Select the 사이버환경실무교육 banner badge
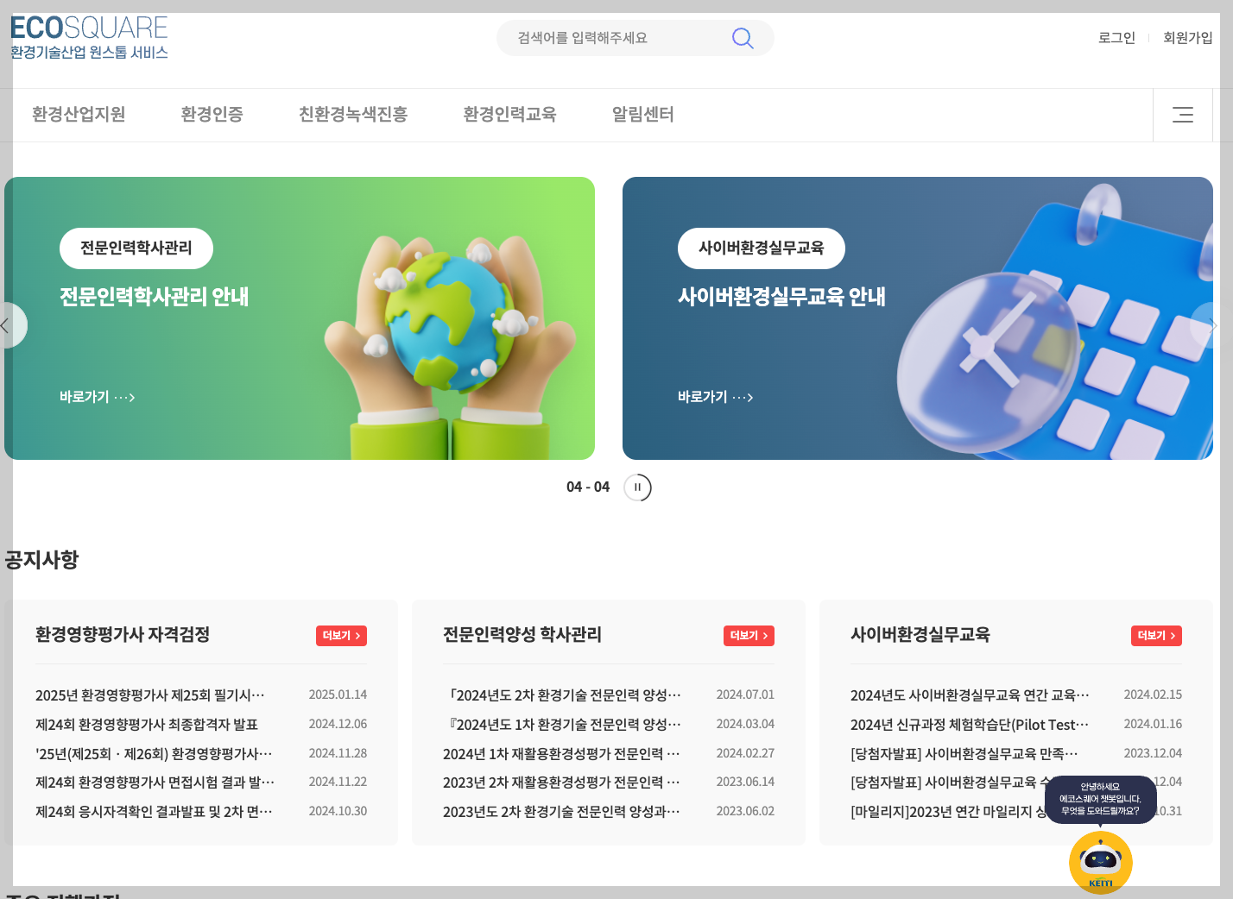Viewport: 1233px width, 899px height. (761, 248)
